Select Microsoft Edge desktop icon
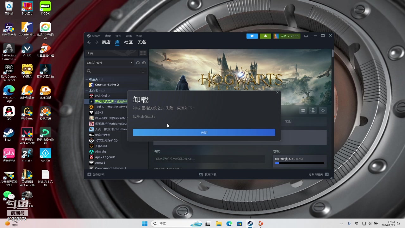The width and height of the screenshot is (405, 228). click(x=9, y=94)
